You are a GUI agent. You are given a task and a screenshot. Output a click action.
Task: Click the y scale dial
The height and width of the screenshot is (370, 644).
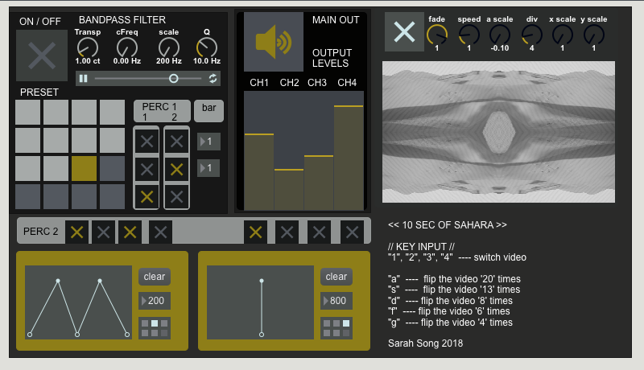pos(594,35)
